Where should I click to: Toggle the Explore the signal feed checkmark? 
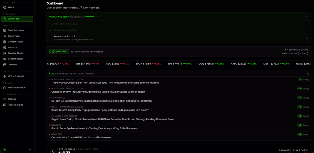click(x=51, y=30)
